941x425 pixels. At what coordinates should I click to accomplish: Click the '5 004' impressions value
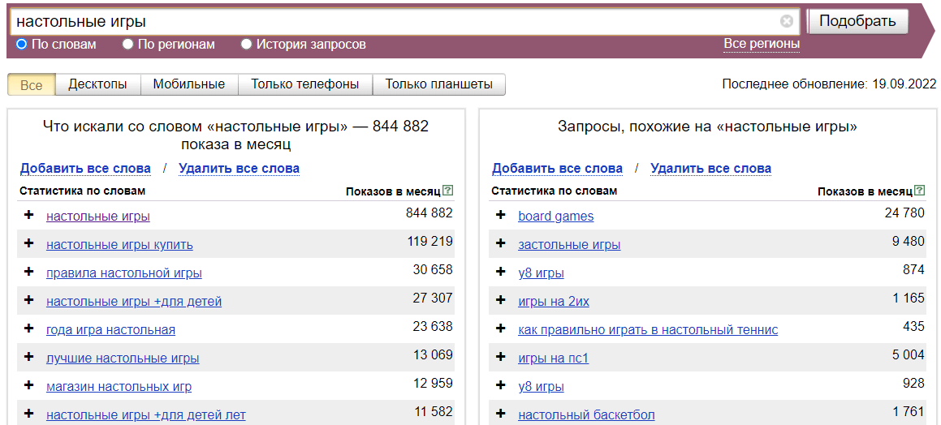909,355
